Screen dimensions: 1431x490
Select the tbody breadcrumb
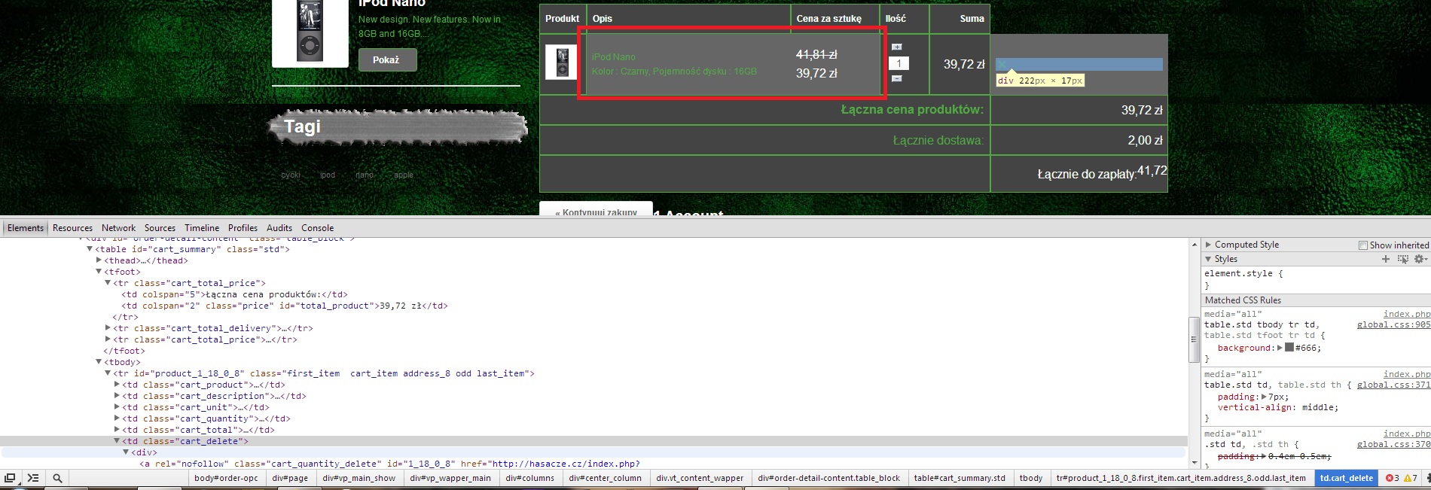pos(1031,478)
